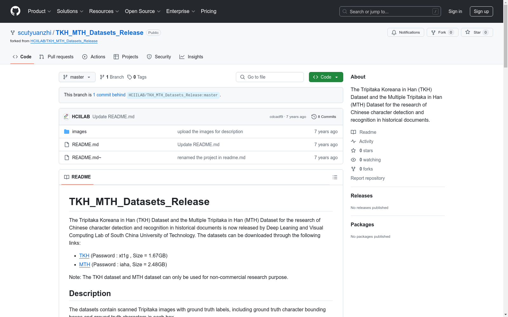The width and height of the screenshot is (508, 317).
Task: View the 1 Branch list
Action: coord(112,77)
